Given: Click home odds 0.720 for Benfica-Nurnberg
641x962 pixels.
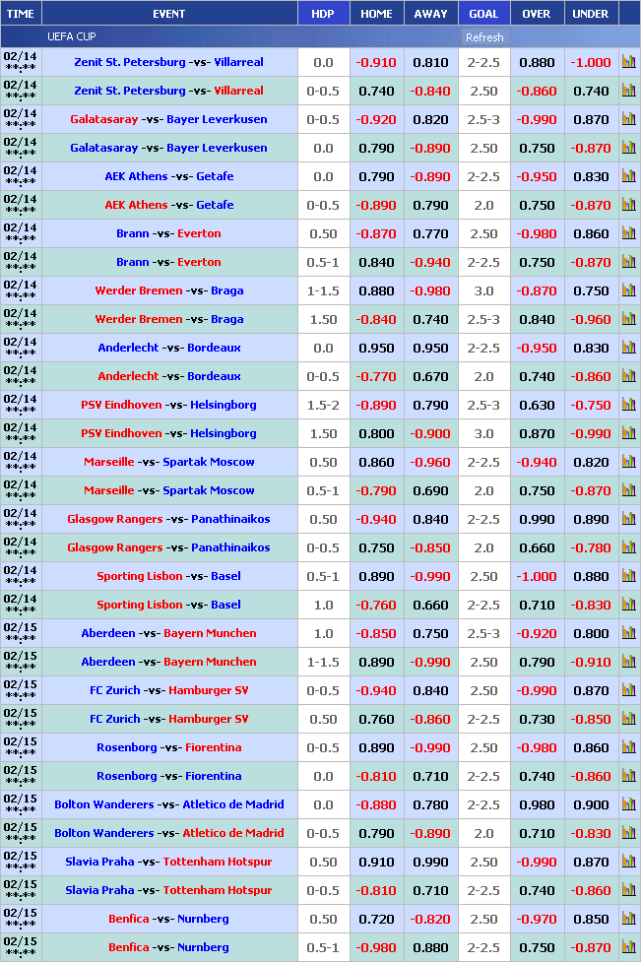Looking at the screenshot, I should coord(376,919).
